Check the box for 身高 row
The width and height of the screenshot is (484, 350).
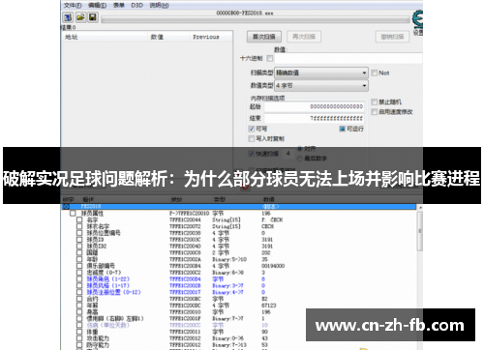pyautogui.click(x=79, y=312)
